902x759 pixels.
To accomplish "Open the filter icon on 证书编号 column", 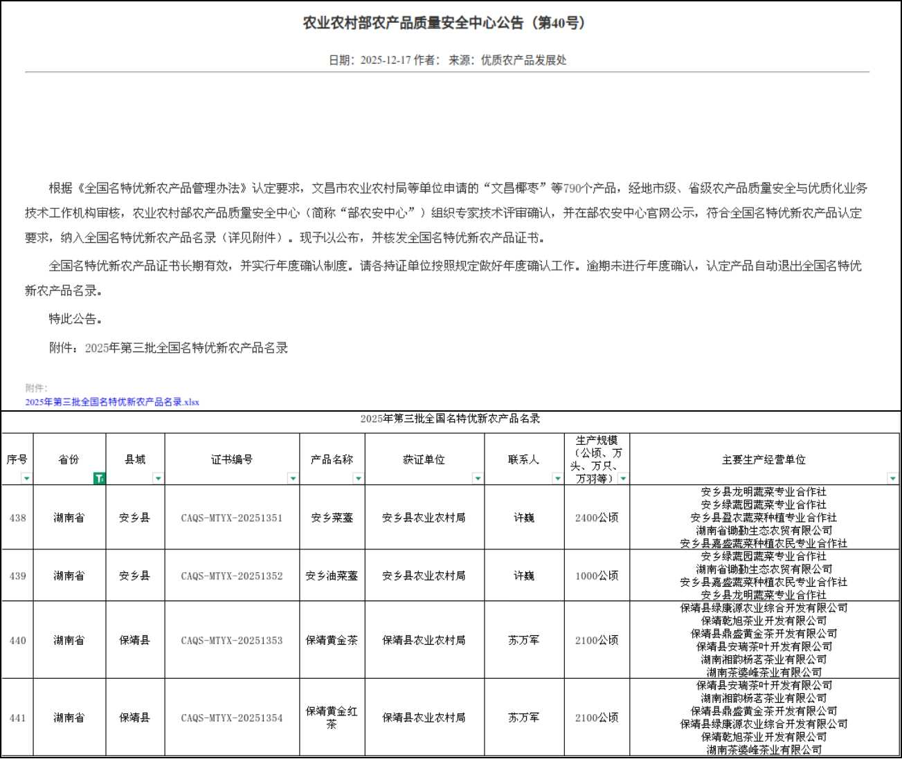I will (x=293, y=477).
